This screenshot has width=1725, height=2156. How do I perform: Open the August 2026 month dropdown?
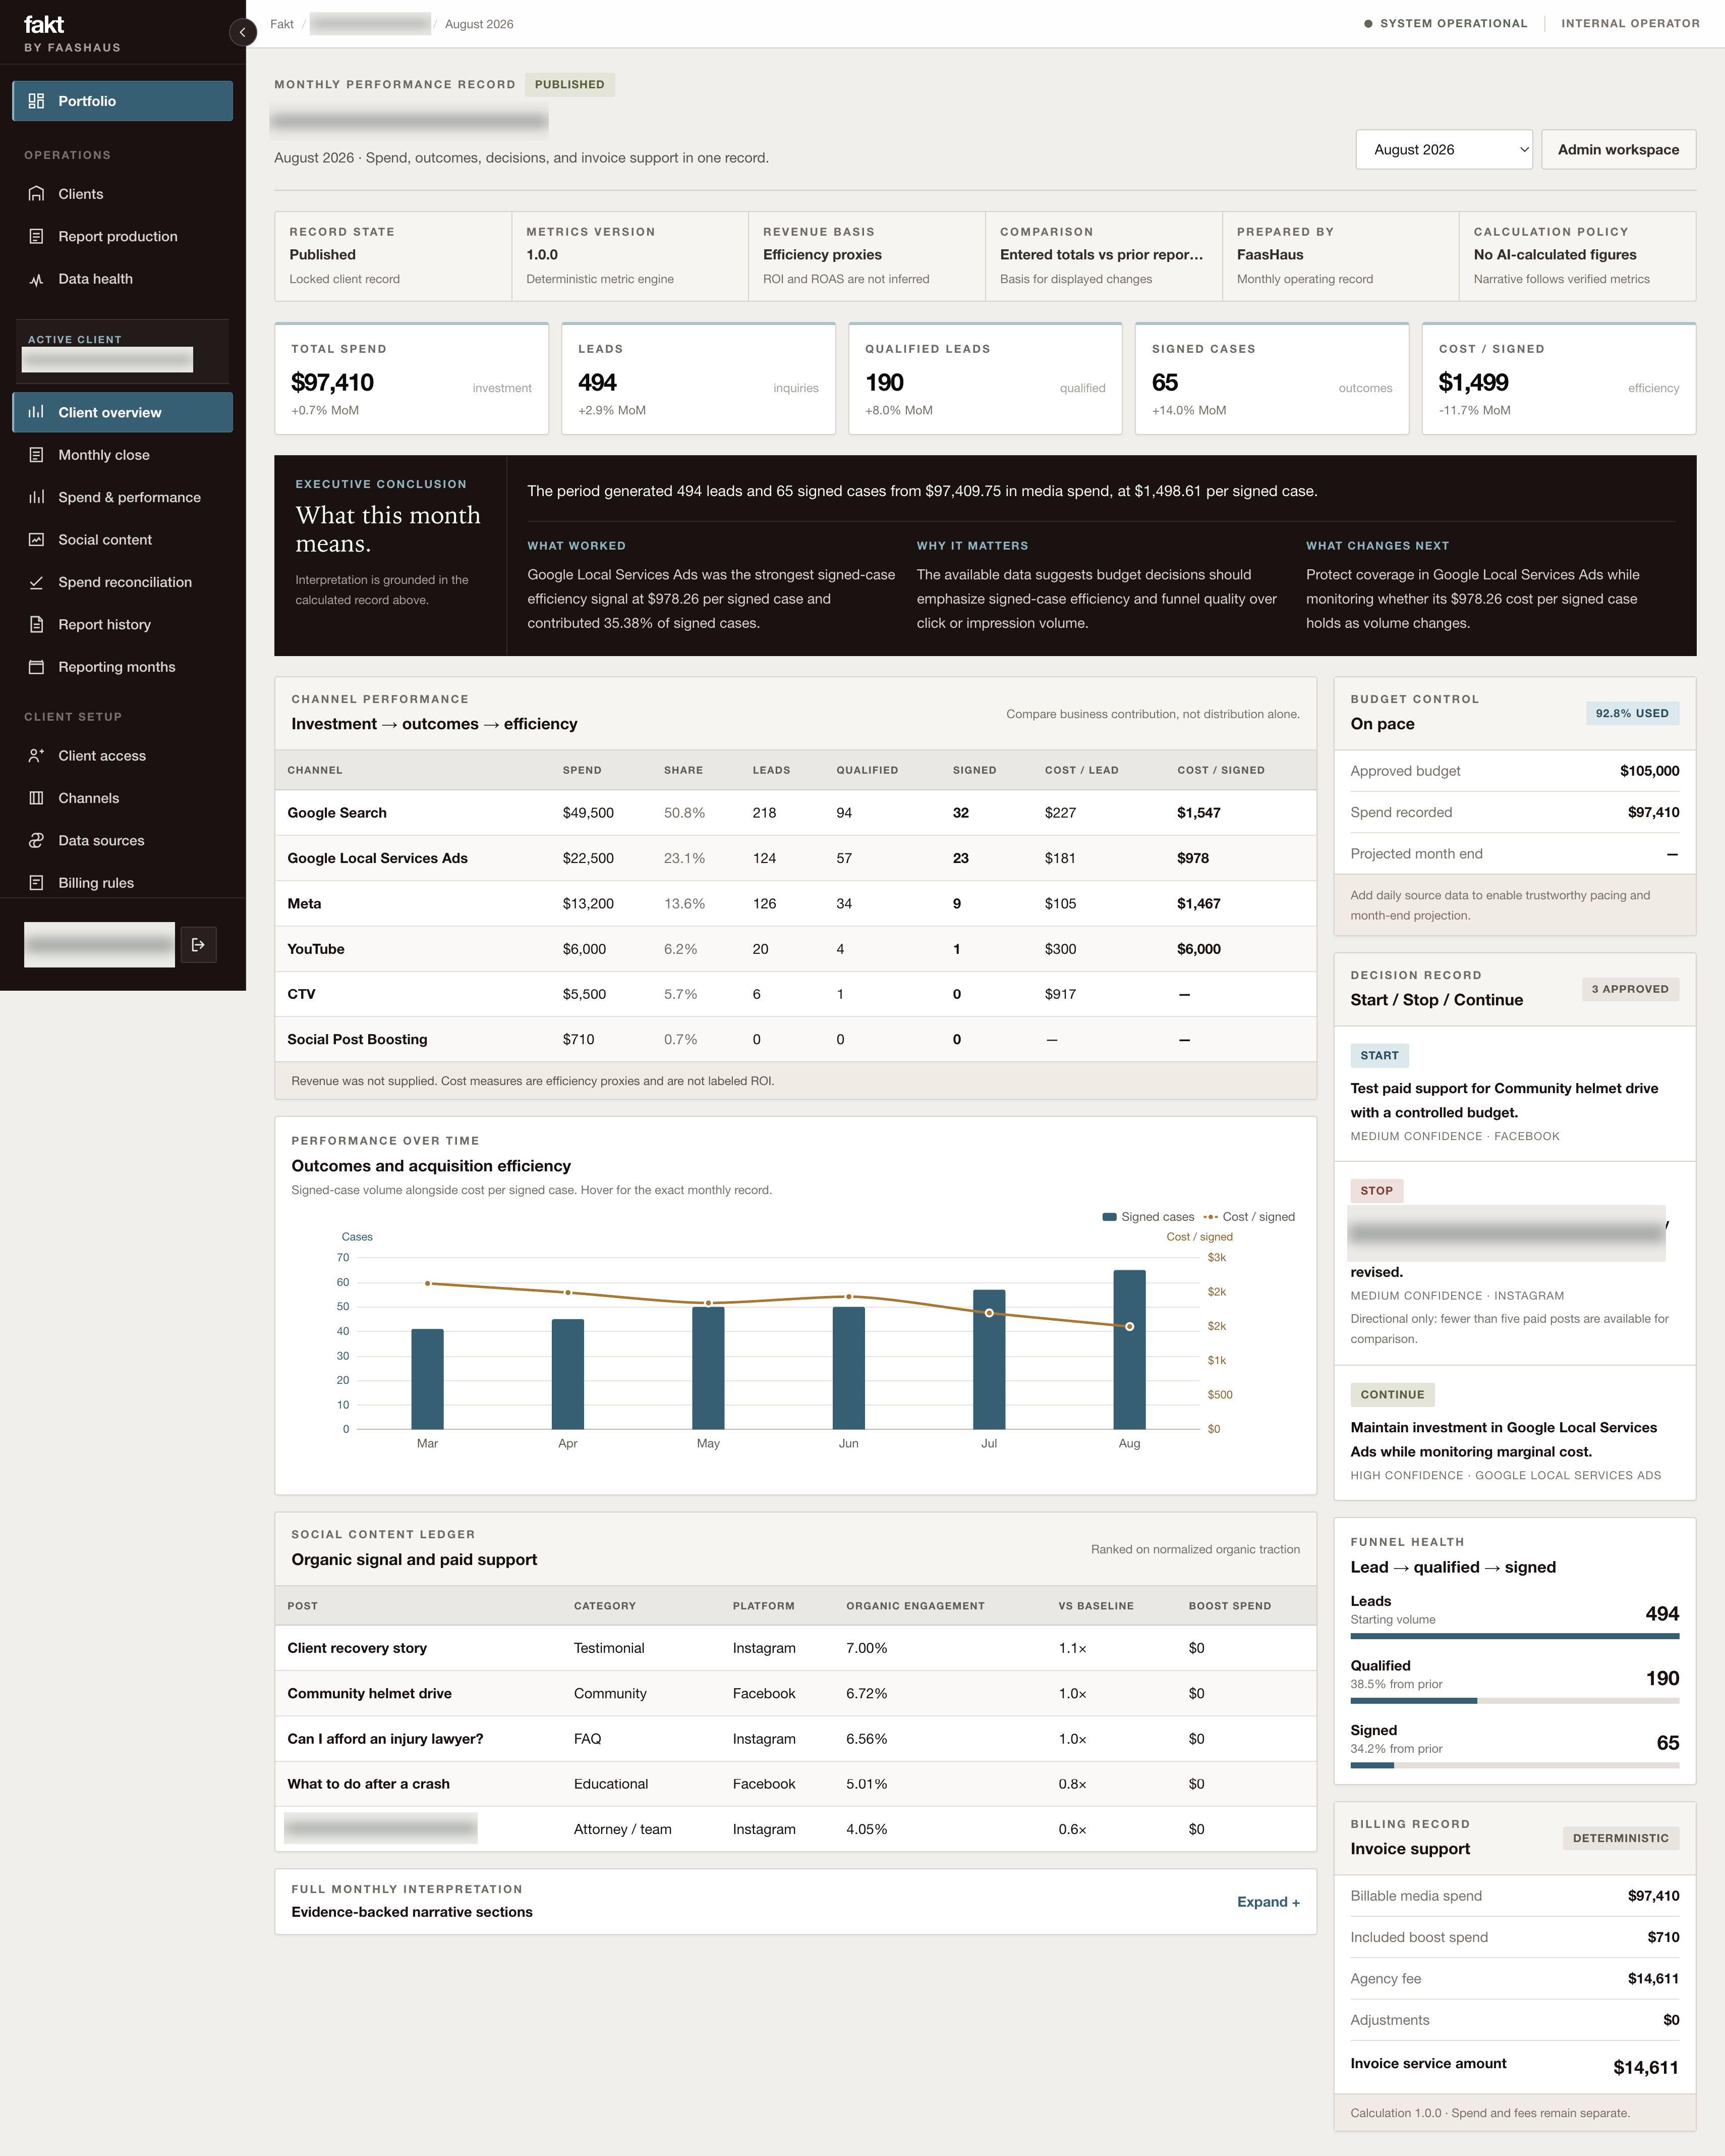(1443, 149)
